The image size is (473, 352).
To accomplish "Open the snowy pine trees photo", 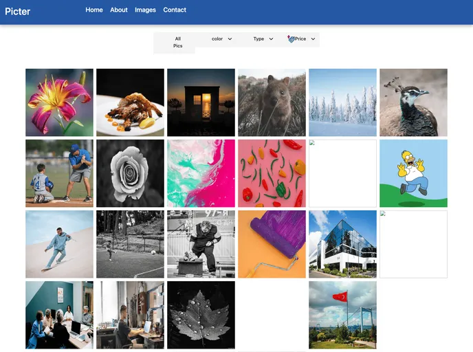I will 342,102.
